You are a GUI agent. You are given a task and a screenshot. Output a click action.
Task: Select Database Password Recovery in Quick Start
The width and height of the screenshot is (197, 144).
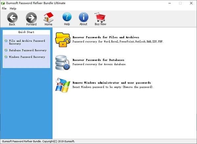pyautogui.click(x=28, y=50)
